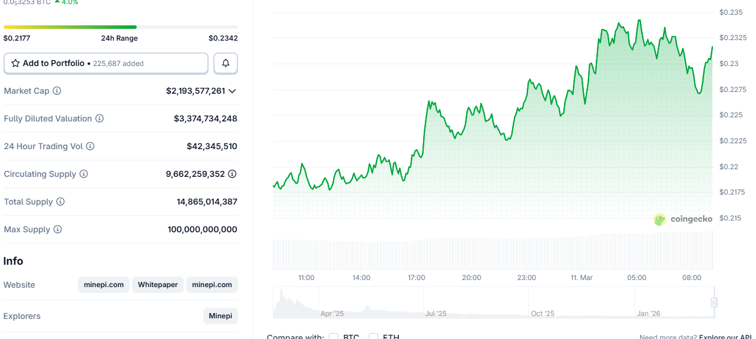The image size is (756, 339).
Task: Click the 24h Range progress bar
Action: point(121,27)
